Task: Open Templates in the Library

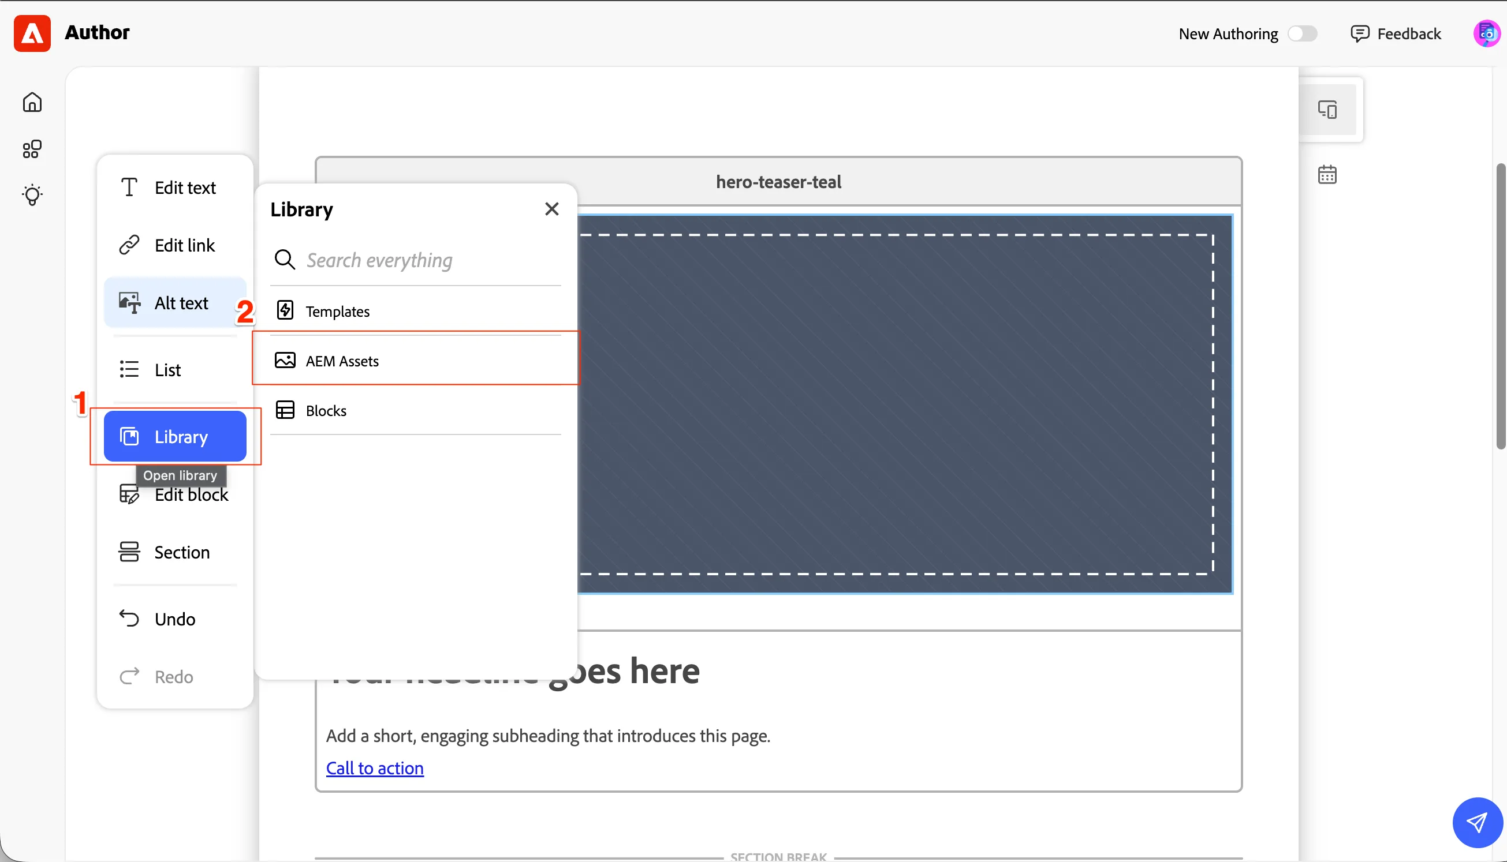Action: tap(415, 311)
